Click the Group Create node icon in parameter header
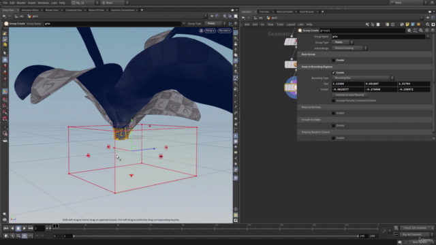The width and height of the screenshot is (436, 245). [x=300, y=30]
